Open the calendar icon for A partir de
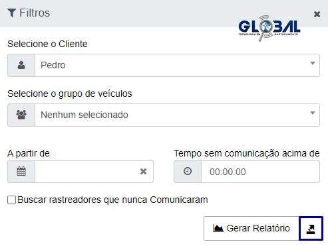The width and height of the screenshot is (328, 246). (21, 171)
